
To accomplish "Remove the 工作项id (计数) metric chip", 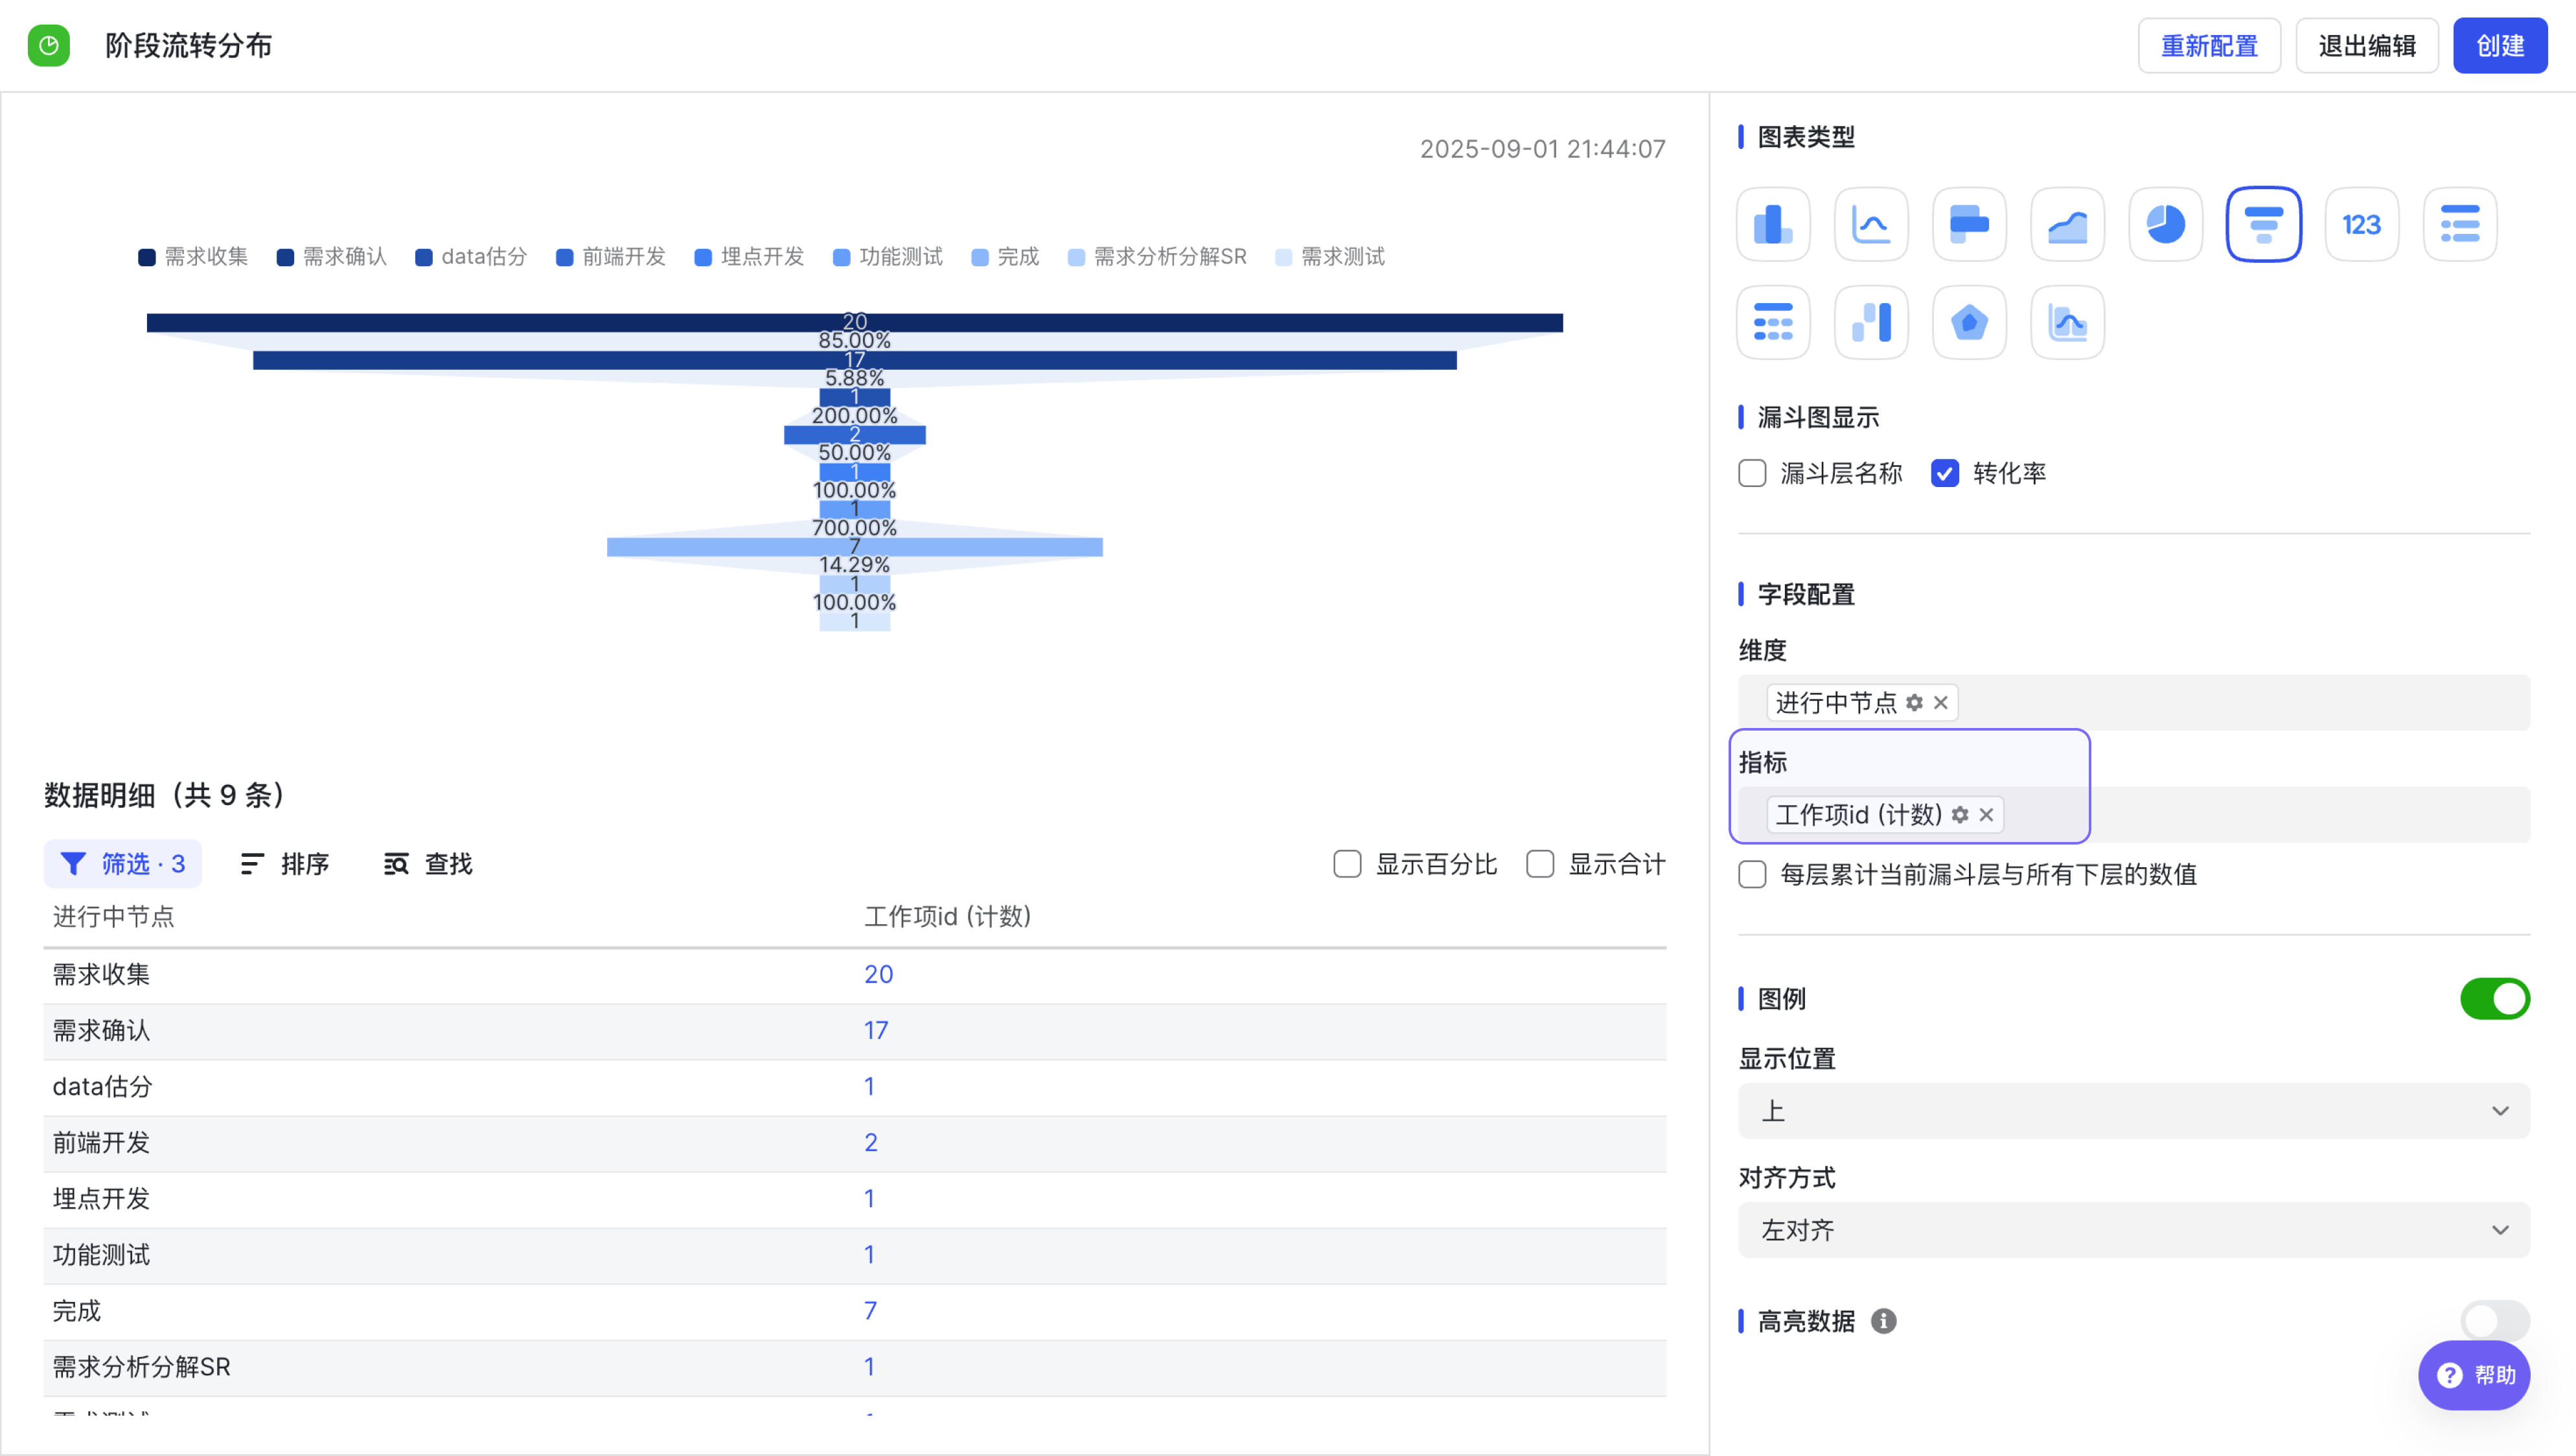I will (x=1986, y=814).
